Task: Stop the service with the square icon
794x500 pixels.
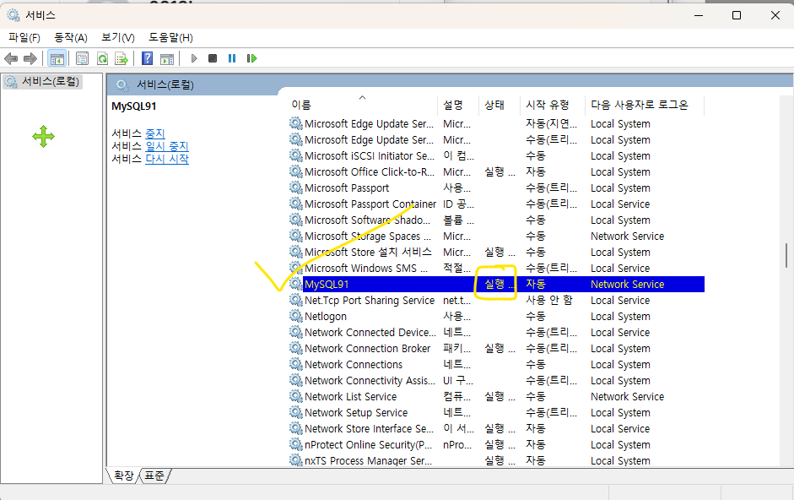Action: click(x=213, y=59)
